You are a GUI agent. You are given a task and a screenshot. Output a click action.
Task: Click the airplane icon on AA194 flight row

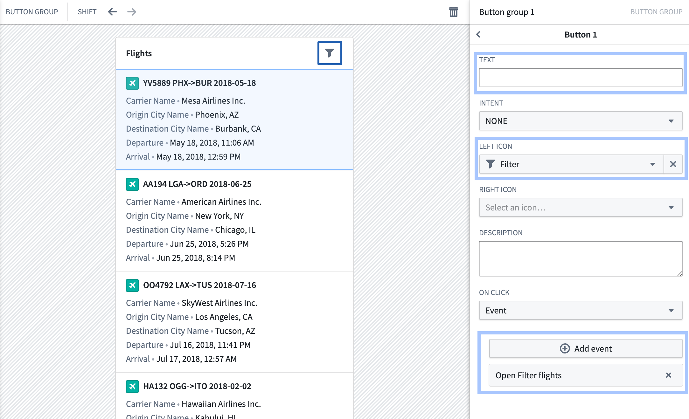(x=132, y=184)
